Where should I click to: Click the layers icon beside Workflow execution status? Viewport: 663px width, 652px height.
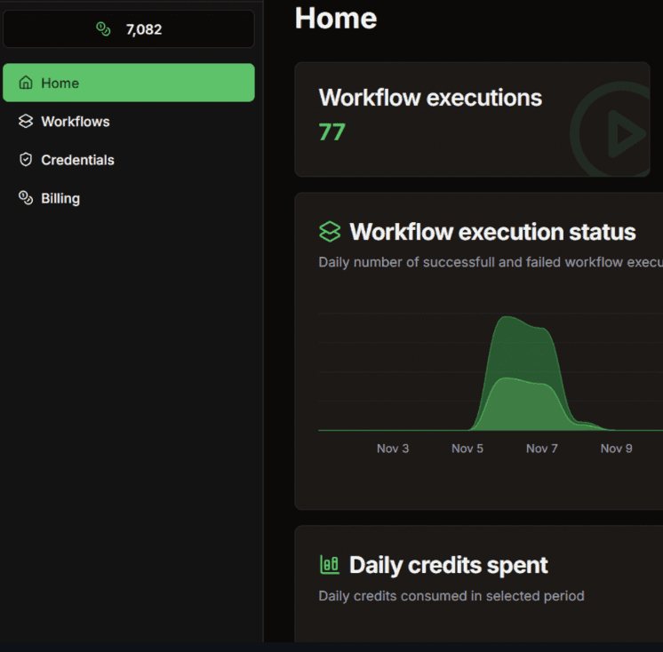click(330, 232)
